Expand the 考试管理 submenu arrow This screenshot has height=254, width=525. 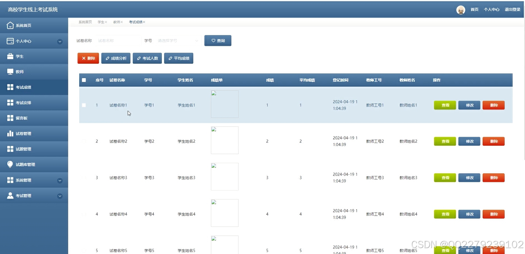pyautogui.click(x=60, y=196)
